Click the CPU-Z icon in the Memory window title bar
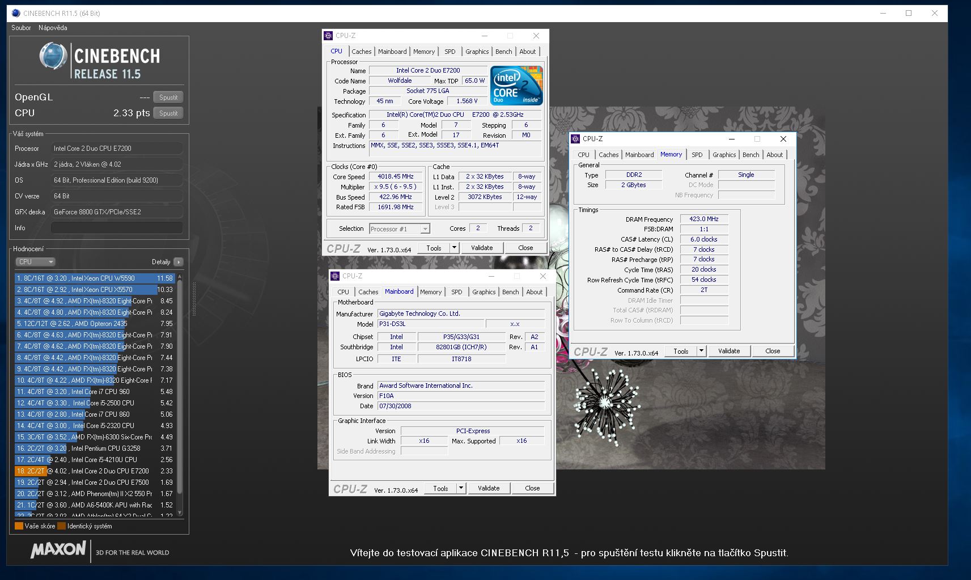Viewport: 971px width, 580px height. pos(575,139)
